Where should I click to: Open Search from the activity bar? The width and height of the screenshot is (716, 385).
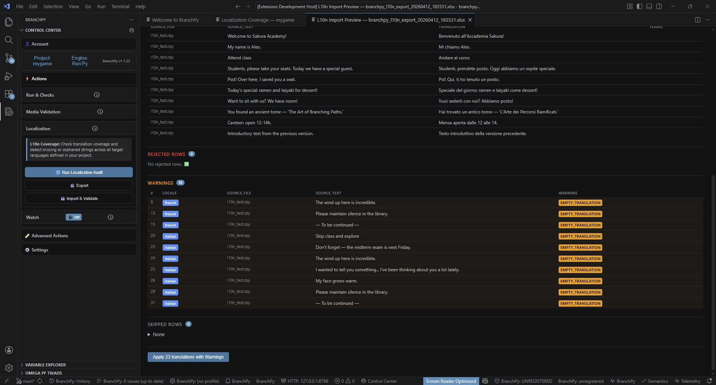tap(9, 40)
